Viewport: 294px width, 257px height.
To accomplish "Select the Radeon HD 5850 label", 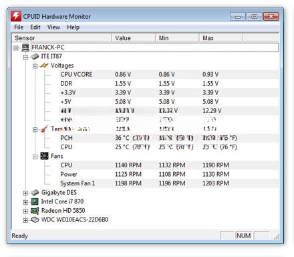I will (x=63, y=211).
